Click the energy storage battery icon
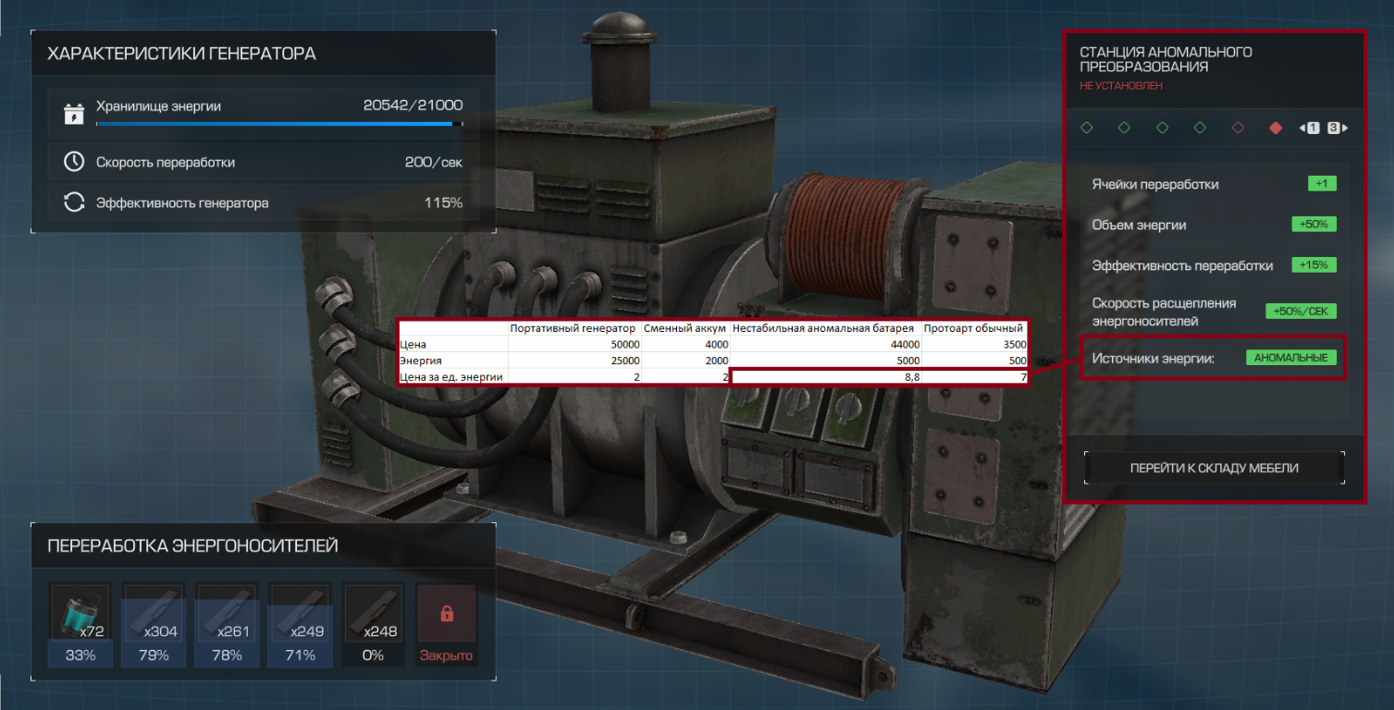Image resolution: width=1394 pixels, height=710 pixels. pos(74,113)
